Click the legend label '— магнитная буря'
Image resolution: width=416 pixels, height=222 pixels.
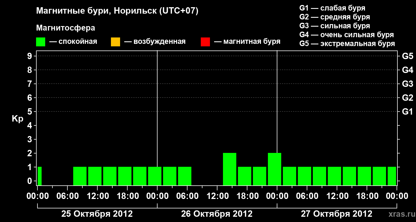pos(247,42)
